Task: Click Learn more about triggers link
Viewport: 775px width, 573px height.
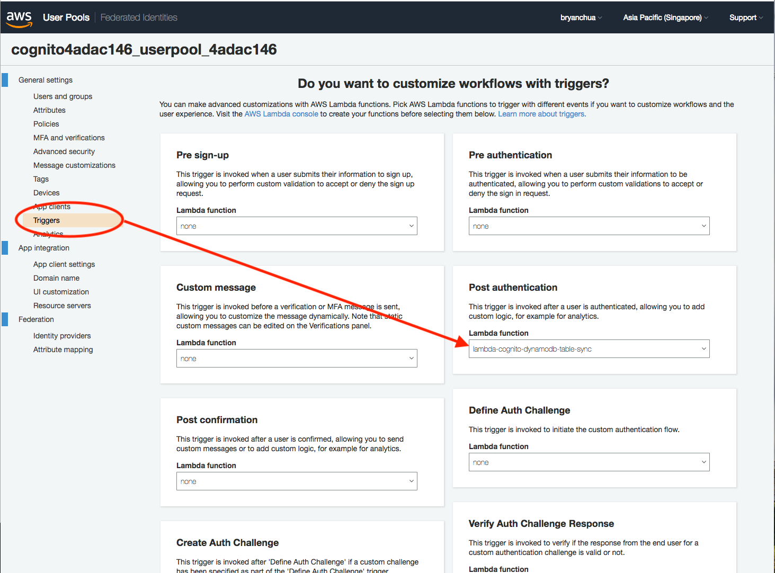Action: coord(542,114)
